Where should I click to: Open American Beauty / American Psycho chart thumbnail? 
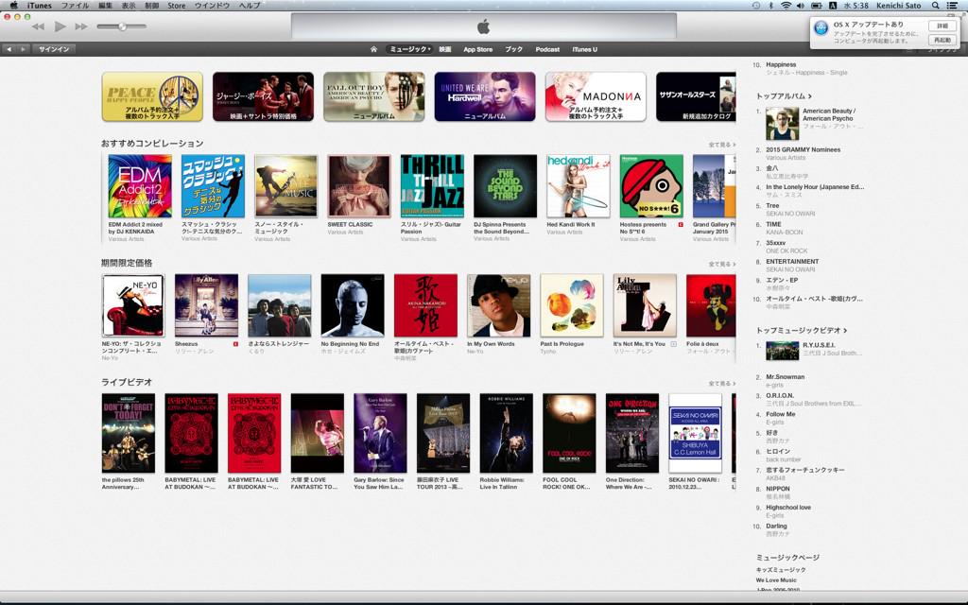(x=782, y=124)
